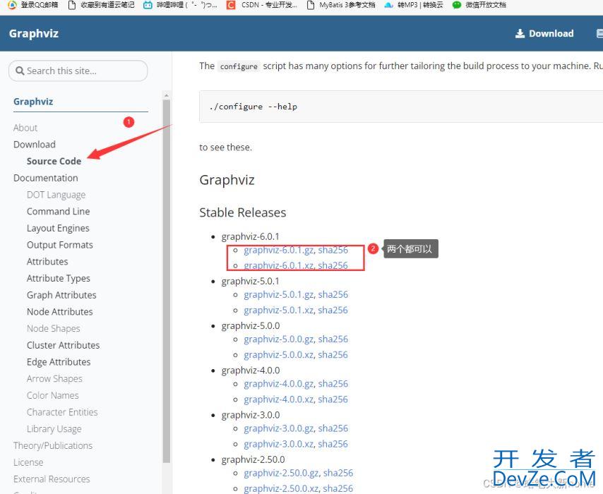Select Source Code in sidebar
The image size is (603, 494).
pyautogui.click(x=54, y=161)
